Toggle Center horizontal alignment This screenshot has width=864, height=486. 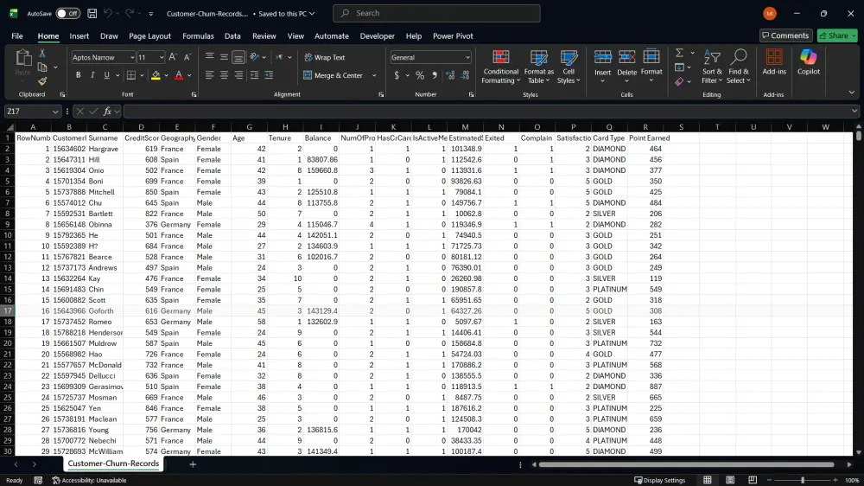click(x=224, y=75)
